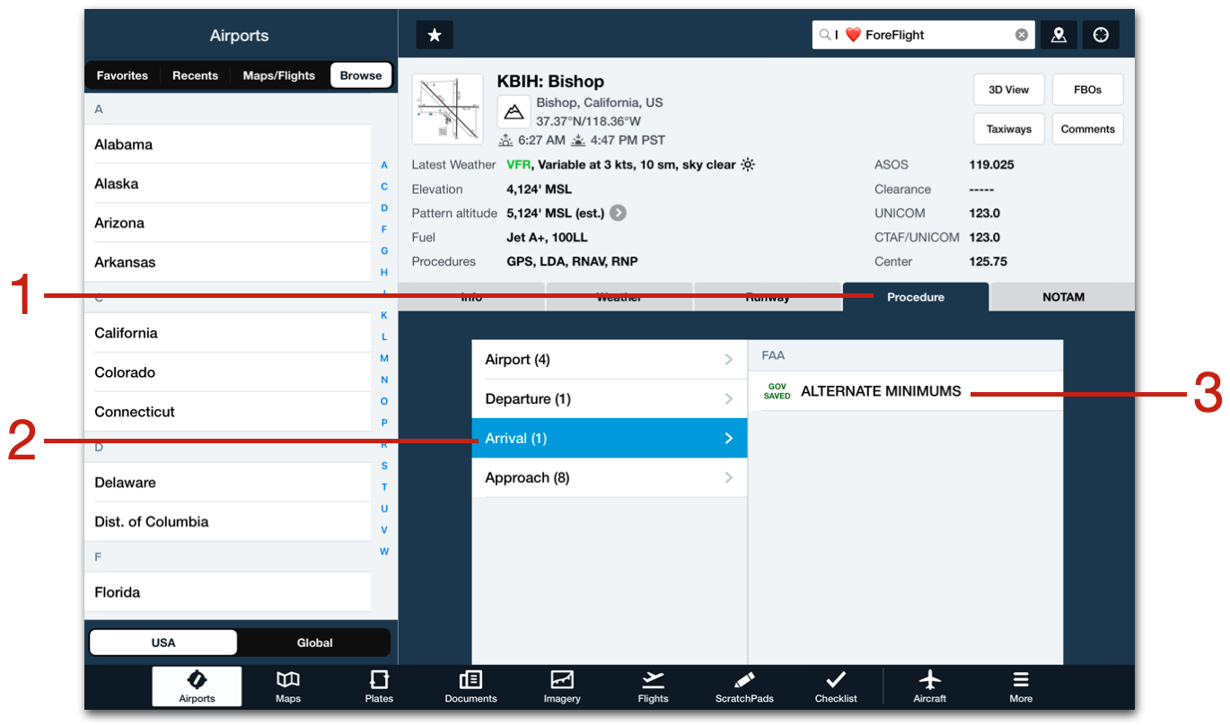Open the Aircraft section
The width and height of the screenshot is (1230, 725).
click(929, 686)
